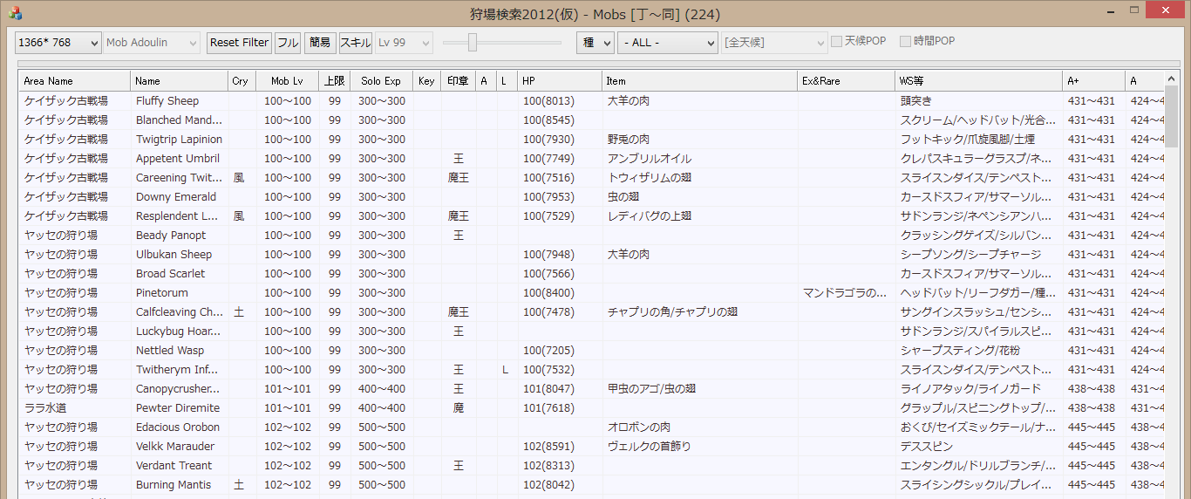1191x499 pixels.
Task: Sort by A+ column header
Action: tap(1094, 81)
